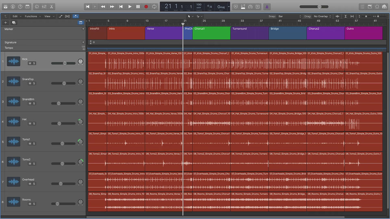Open the Library panel
The image size is (390, 219).
[x=6, y=6]
